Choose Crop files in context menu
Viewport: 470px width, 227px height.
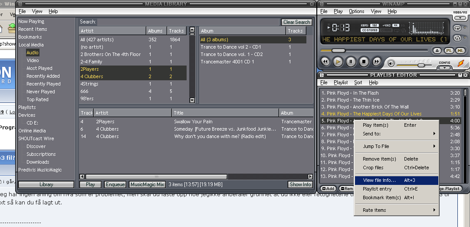(x=396, y=168)
